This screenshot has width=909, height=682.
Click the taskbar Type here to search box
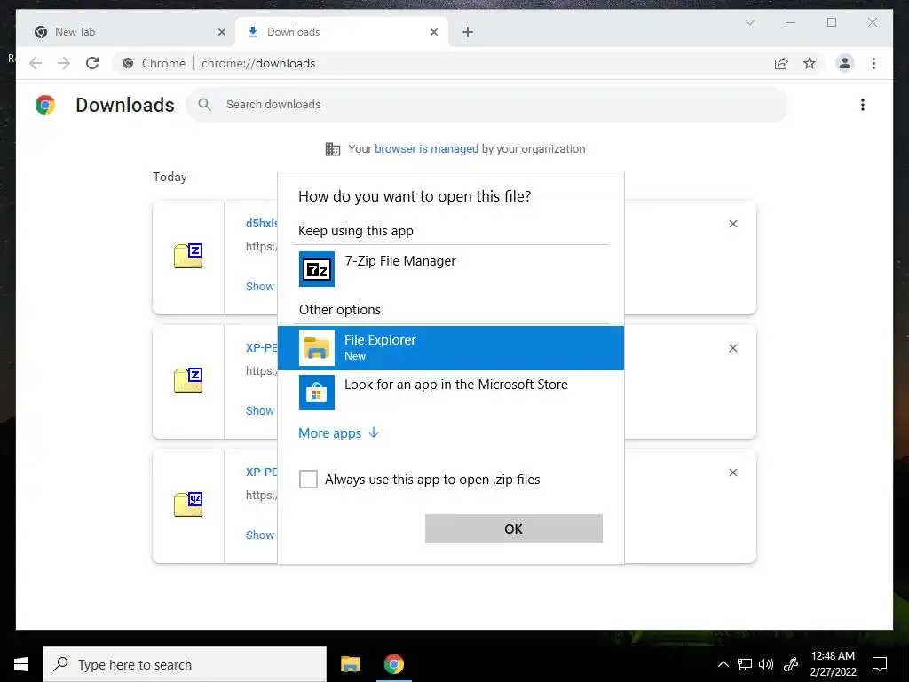(x=185, y=664)
